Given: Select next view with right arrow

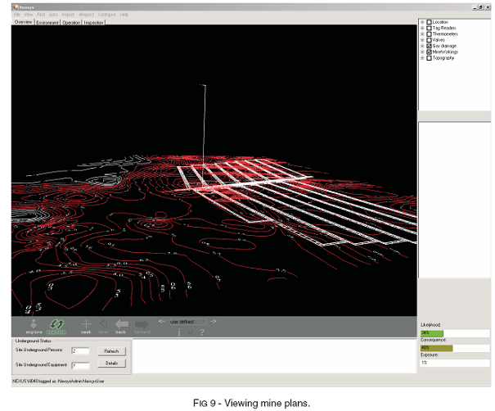Looking at the screenshot, I should (214, 322).
